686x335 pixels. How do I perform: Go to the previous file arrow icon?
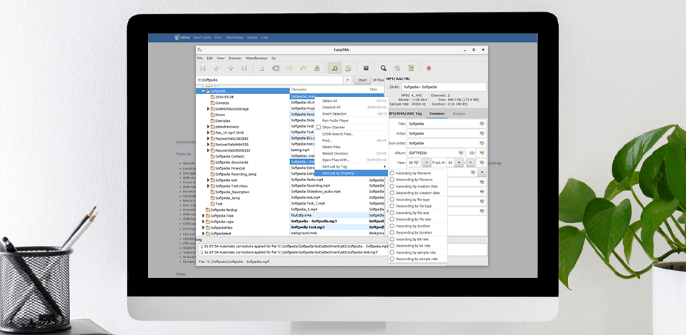tap(216, 68)
